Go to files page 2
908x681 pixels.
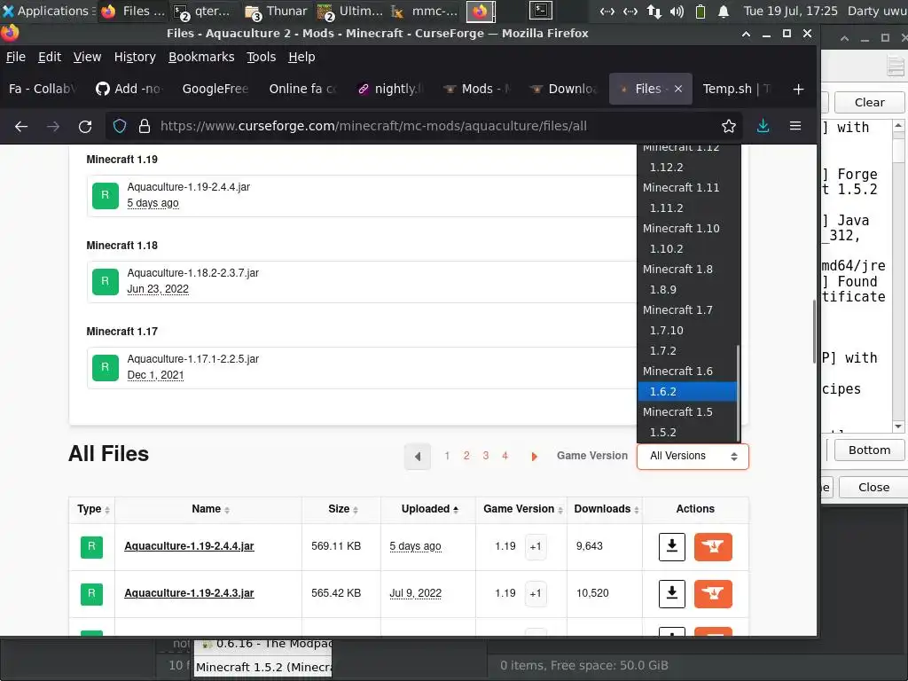pos(466,456)
